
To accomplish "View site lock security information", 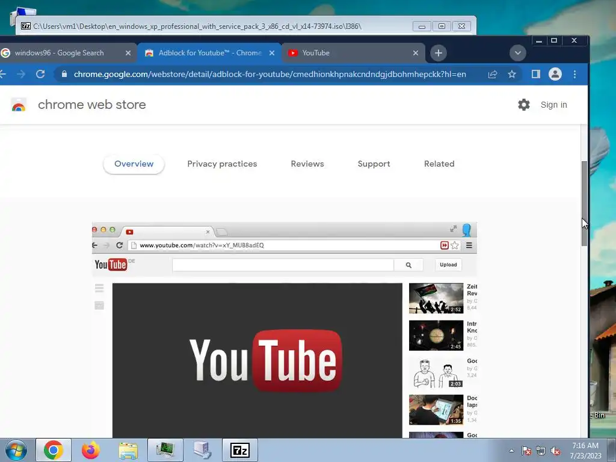I will [64, 74].
